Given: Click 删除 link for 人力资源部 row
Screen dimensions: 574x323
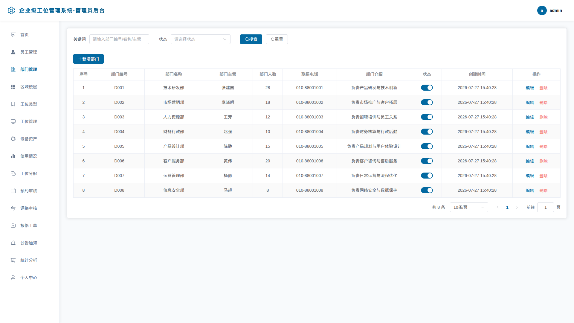Looking at the screenshot, I should click(543, 117).
